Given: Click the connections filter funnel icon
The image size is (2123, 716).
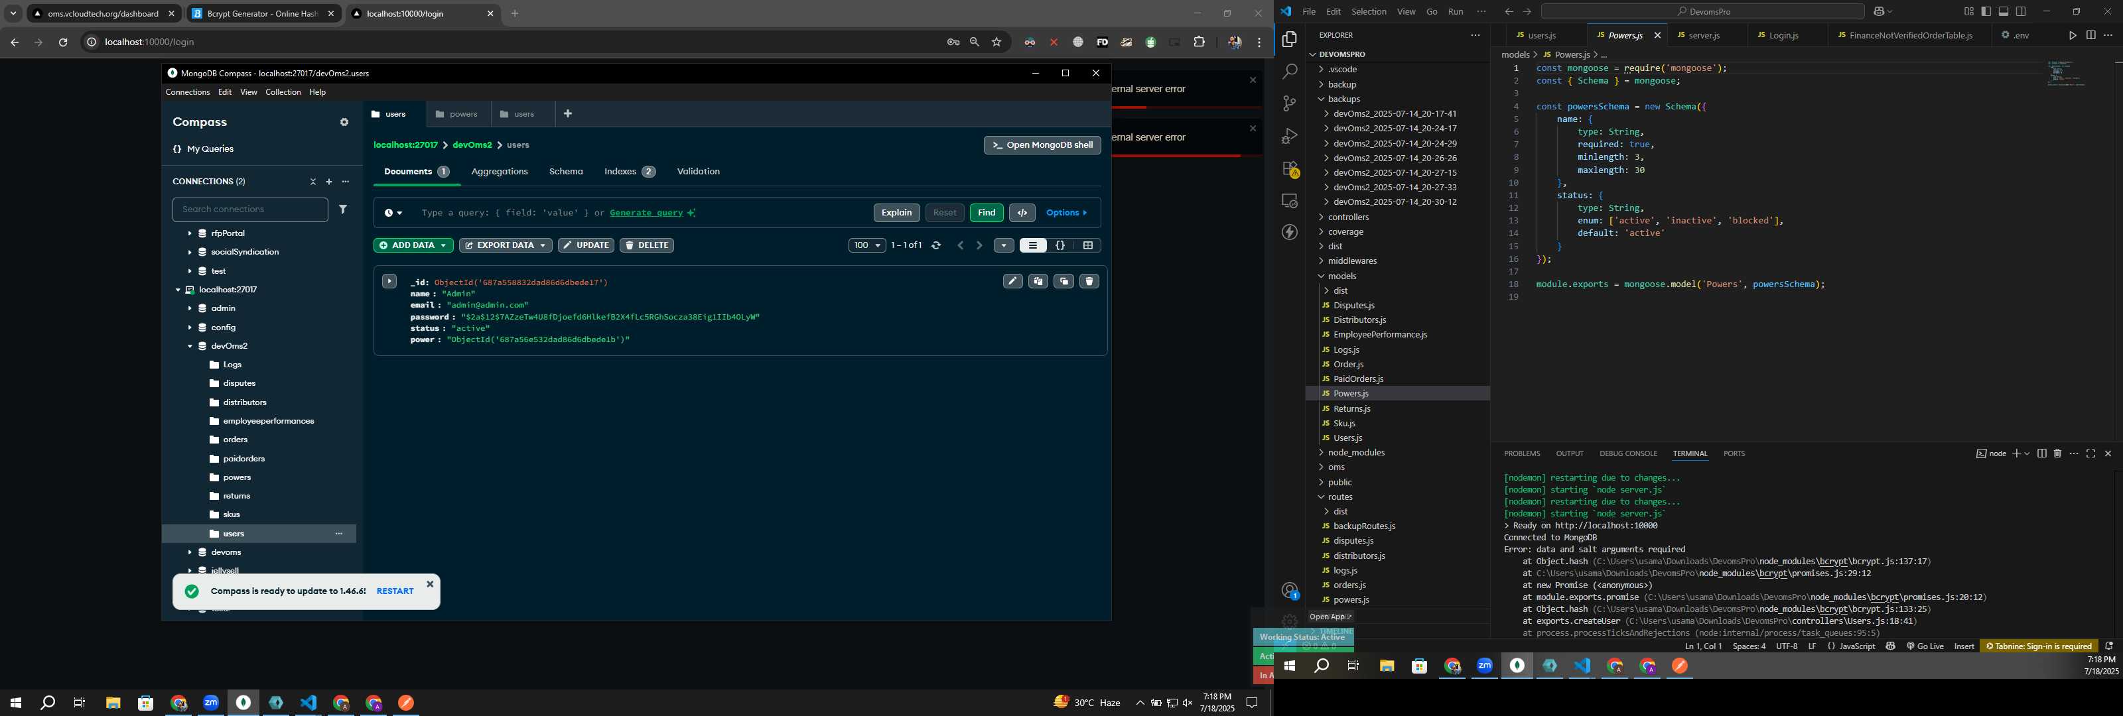Looking at the screenshot, I should 343,209.
